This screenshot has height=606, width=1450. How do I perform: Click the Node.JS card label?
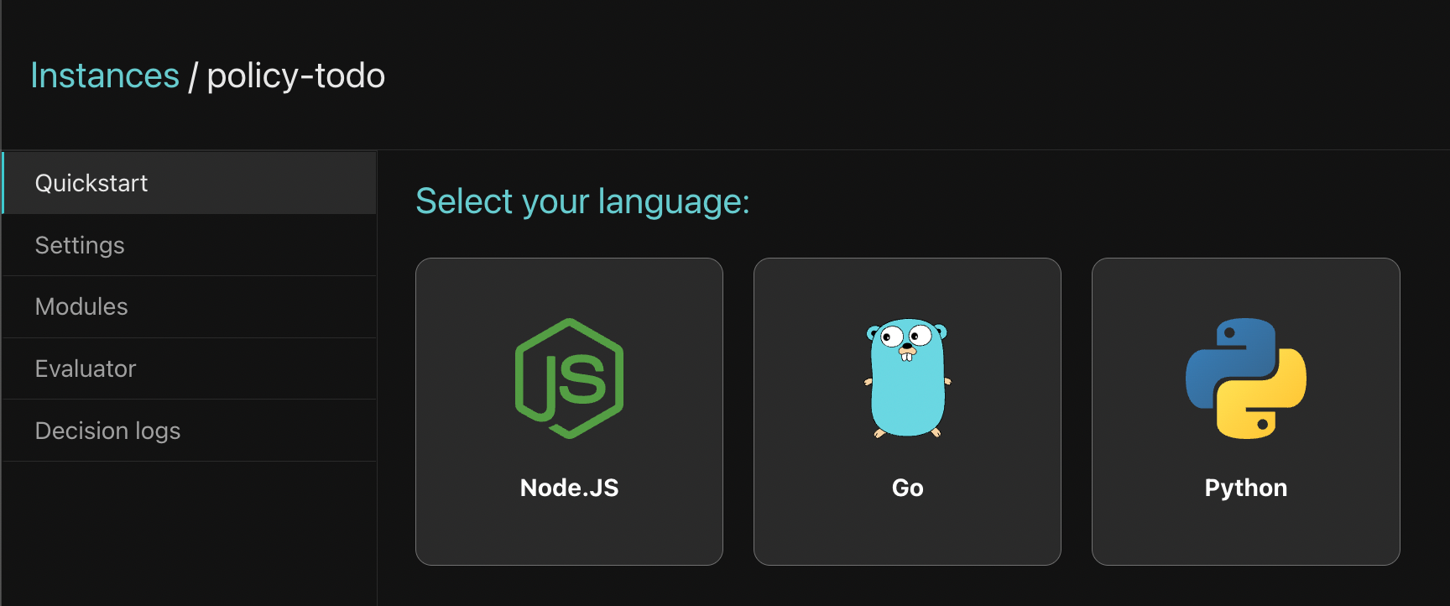[x=569, y=488]
